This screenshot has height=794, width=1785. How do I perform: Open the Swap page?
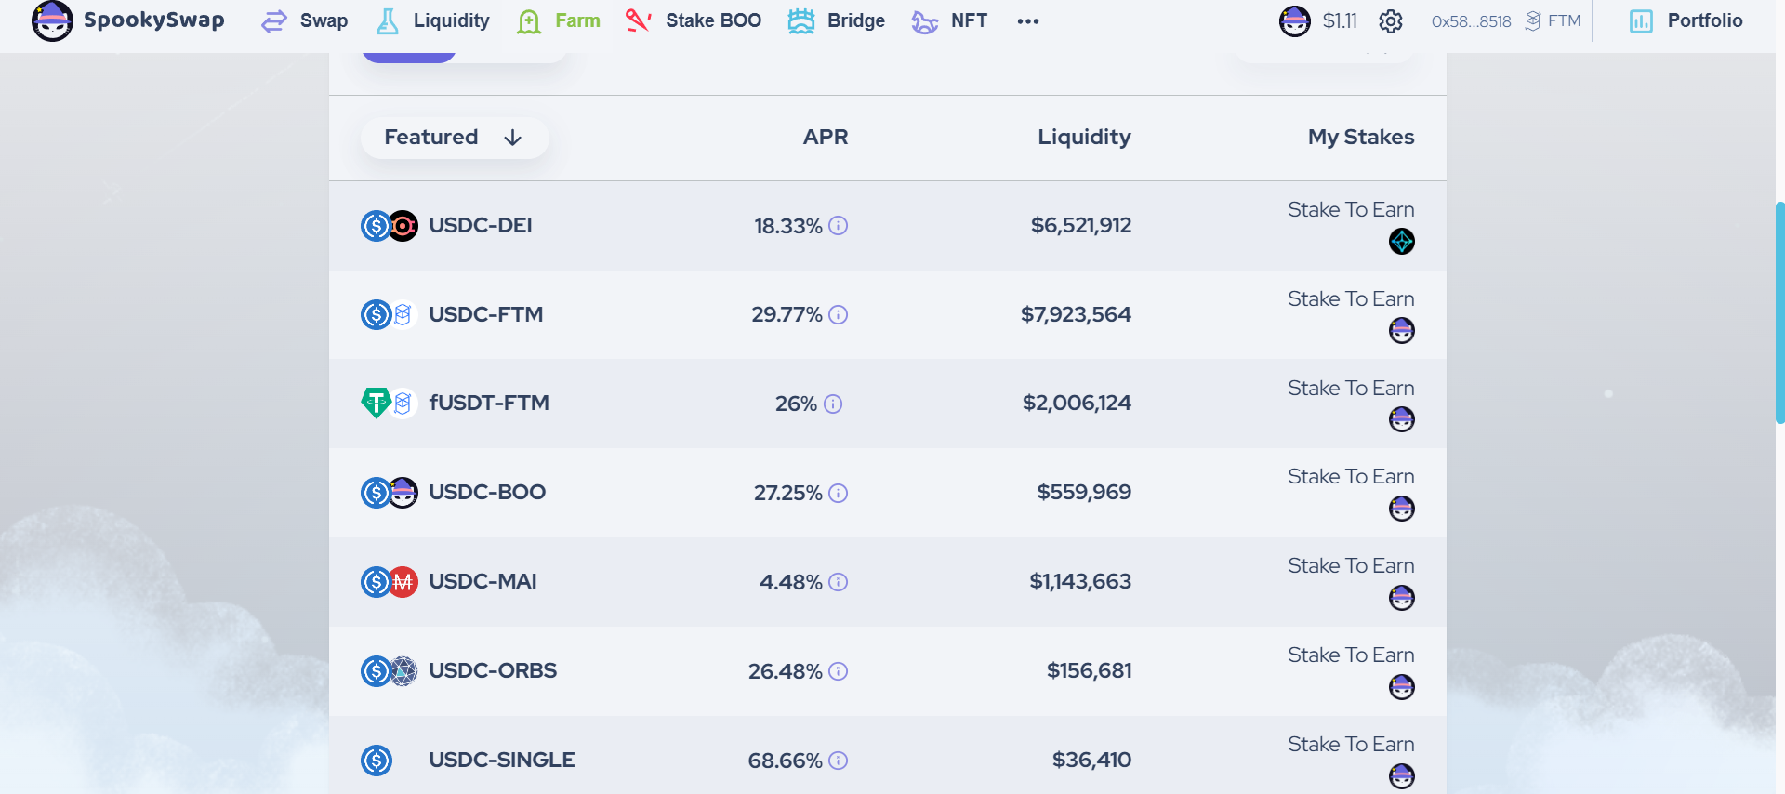tap(305, 20)
